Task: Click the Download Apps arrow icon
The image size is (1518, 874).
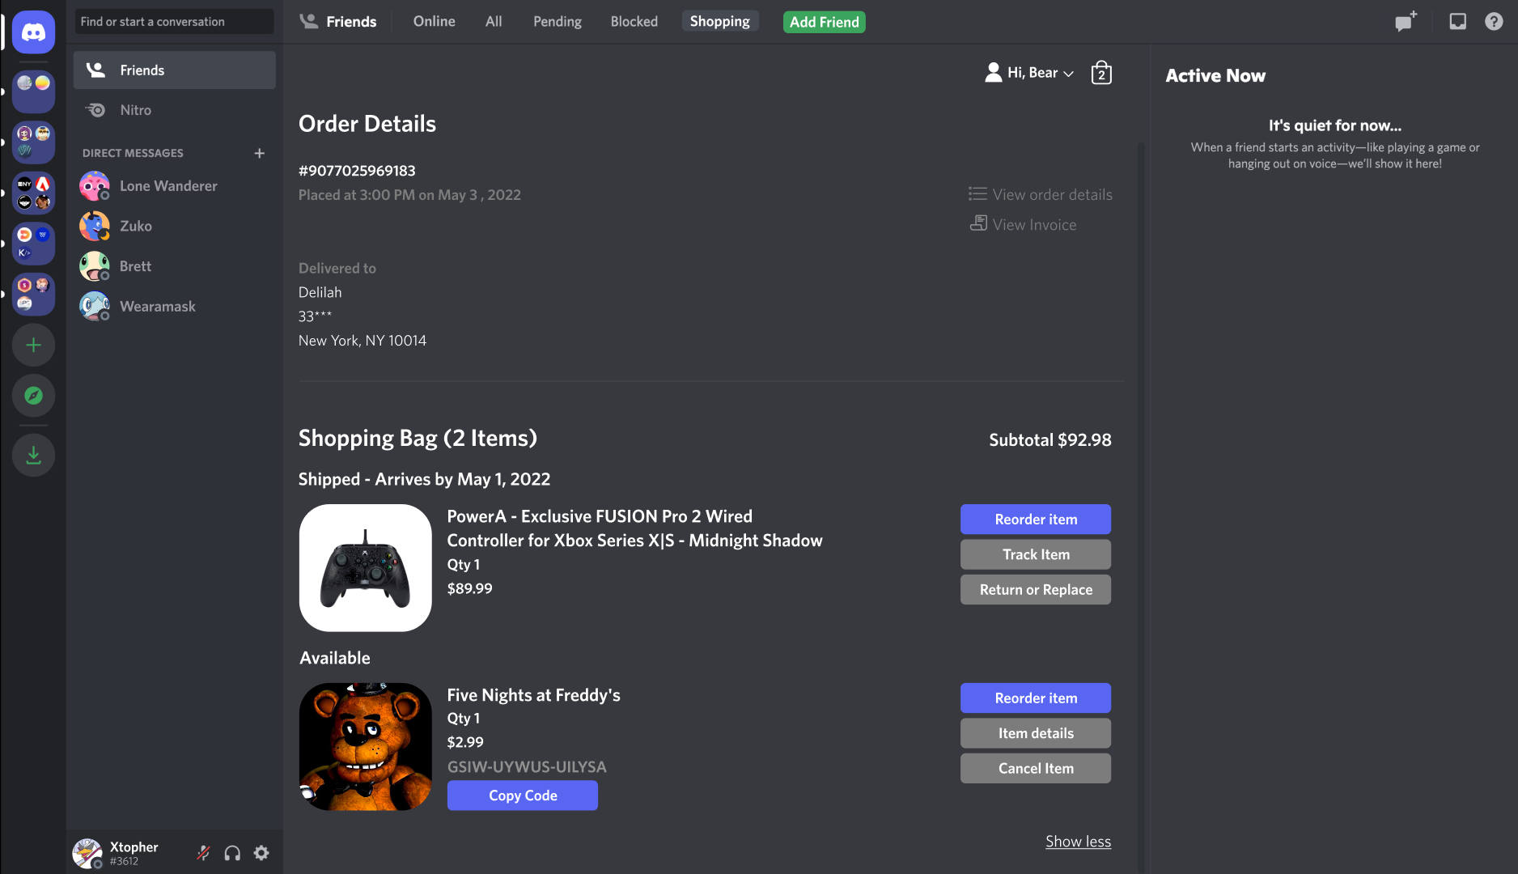Action: [x=33, y=455]
